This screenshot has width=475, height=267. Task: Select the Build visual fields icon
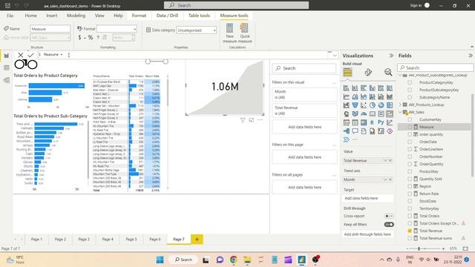pyautogui.click(x=347, y=73)
